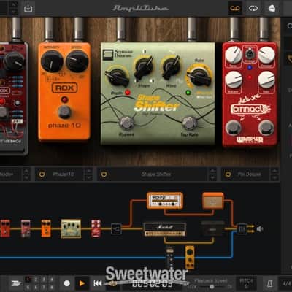Stomp the Shape Shifter Bypass footswitch
Screen dimensions: 292x292
point(126,123)
